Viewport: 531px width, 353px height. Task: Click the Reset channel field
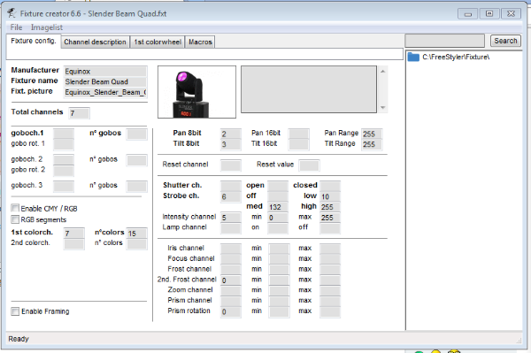point(231,165)
